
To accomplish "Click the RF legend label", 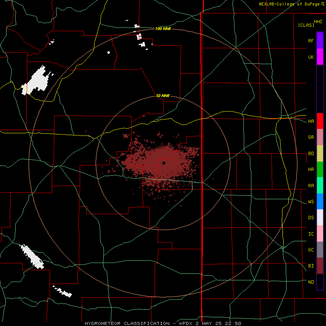I will tap(311, 41).
